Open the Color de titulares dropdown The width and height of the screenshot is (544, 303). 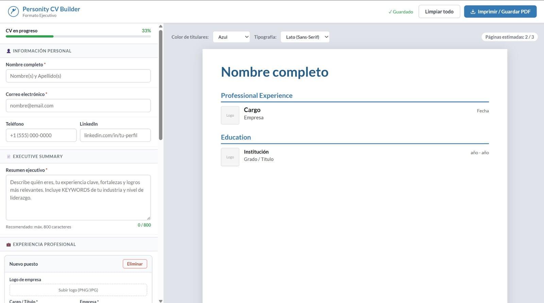pyautogui.click(x=231, y=37)
